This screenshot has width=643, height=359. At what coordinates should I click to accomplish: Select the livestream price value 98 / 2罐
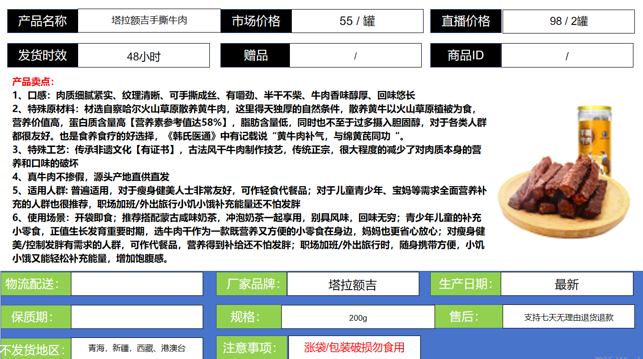(x=568, y=21)
